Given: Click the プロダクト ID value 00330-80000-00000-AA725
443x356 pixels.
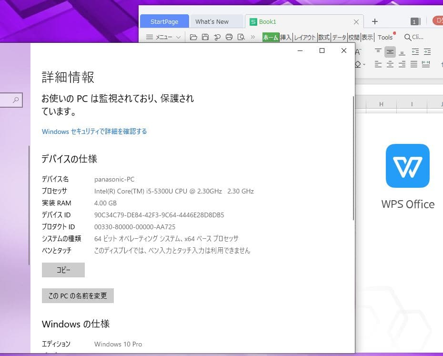Looking at the screenshot, I should 135,227.
